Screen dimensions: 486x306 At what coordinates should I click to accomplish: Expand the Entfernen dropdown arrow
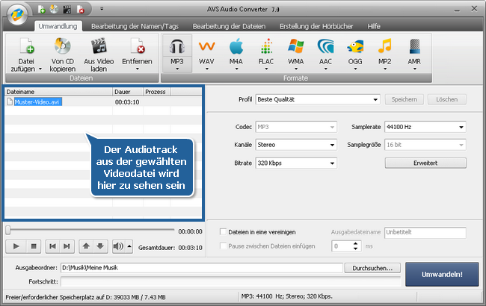(x=138, y=69)
